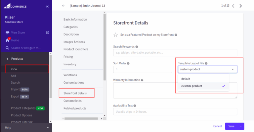The height and width of the screenshot is (132, 254).
Task: Click section nav scroll right arrow
Action: pyautogui.click(x=102, y=118)
